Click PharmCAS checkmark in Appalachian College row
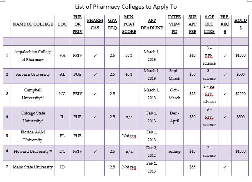 (95, 56)
